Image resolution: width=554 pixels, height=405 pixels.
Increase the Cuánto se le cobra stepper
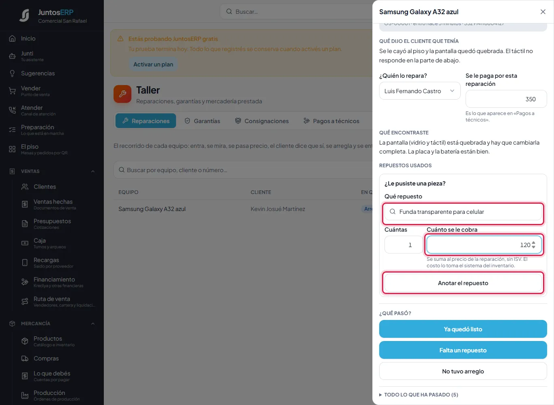pyautogui.click(x=533, y=243)
